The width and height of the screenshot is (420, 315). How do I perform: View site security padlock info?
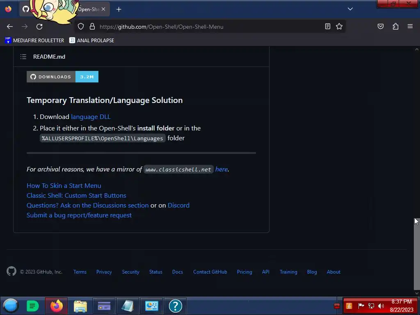click(92, 26)
